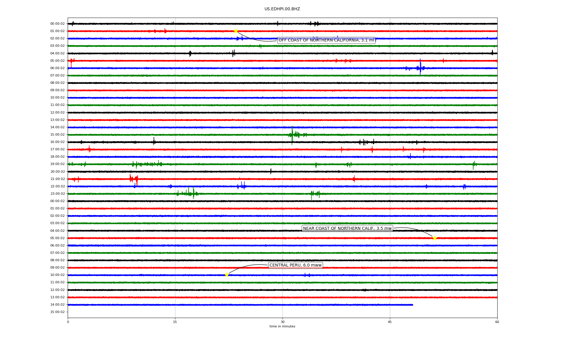
Task: Click the 20:00:02 trace time label
Action: click(x=57, y=172)
